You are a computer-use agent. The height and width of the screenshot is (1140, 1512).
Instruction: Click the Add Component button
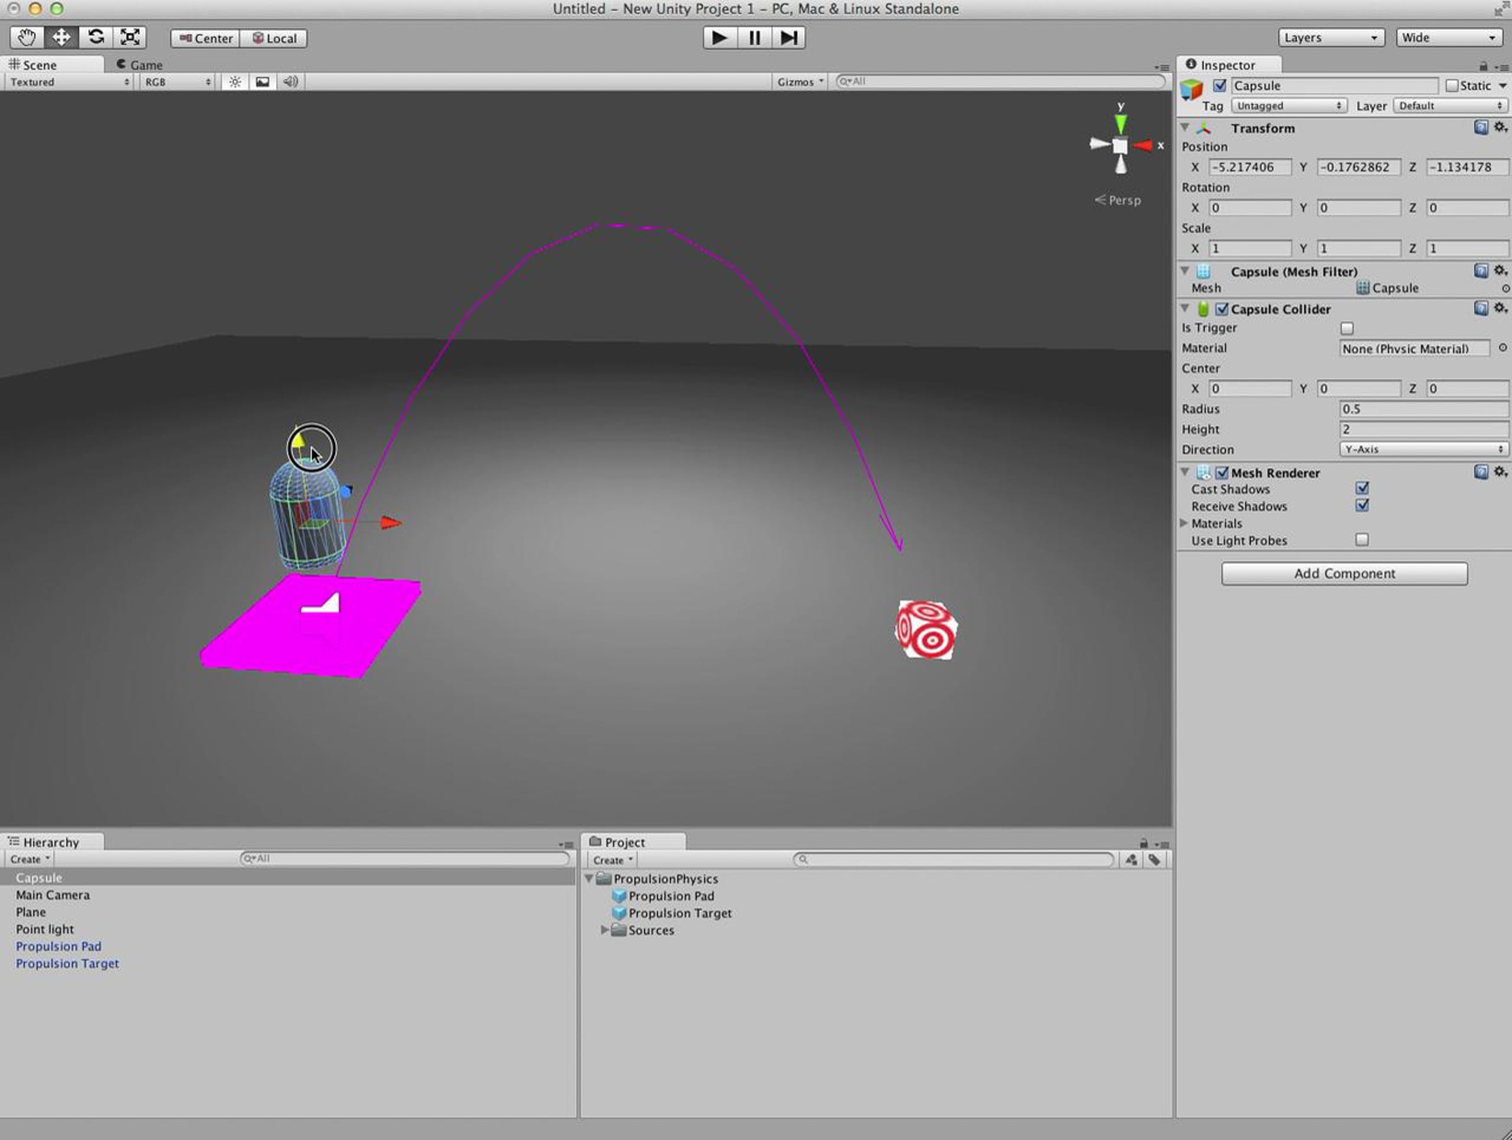(1344, 573)
